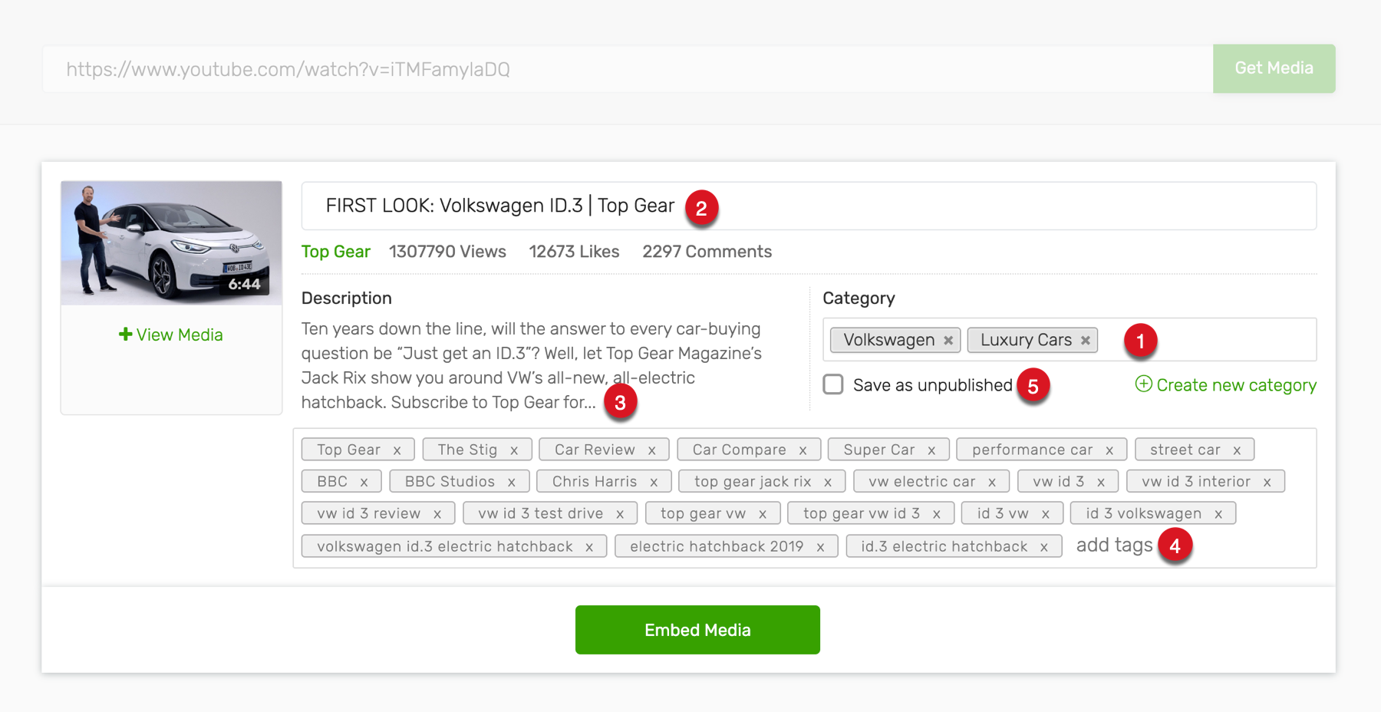This screenshot has height=712, width=1381.
Task: Remove the Volkswagen category chip
Action: tap(948, 340)
